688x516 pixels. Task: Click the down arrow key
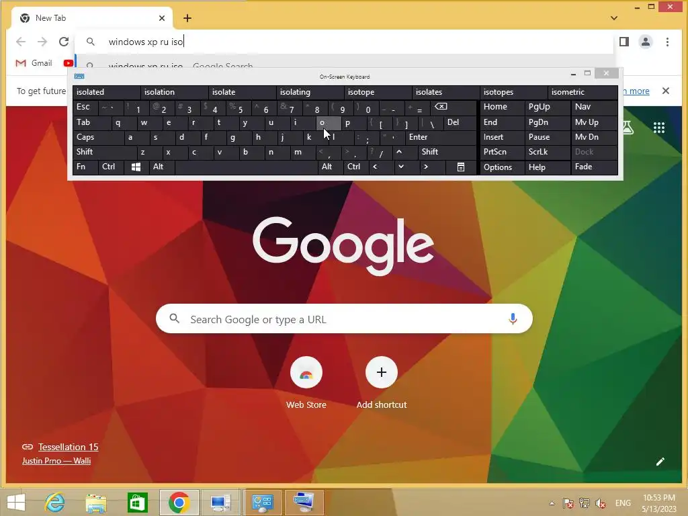pos(401,167)
